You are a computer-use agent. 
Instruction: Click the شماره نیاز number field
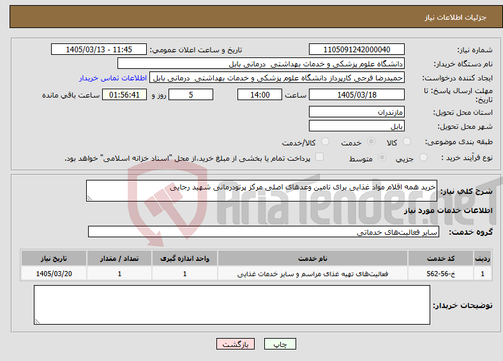356,49
